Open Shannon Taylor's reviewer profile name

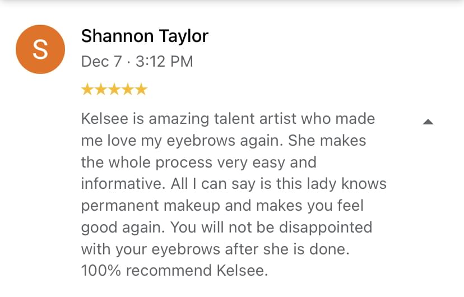pyautogui.click(x=145, y=36)
